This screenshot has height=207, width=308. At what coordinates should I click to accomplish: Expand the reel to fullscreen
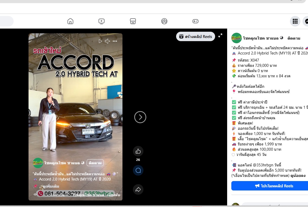[220, 35]
